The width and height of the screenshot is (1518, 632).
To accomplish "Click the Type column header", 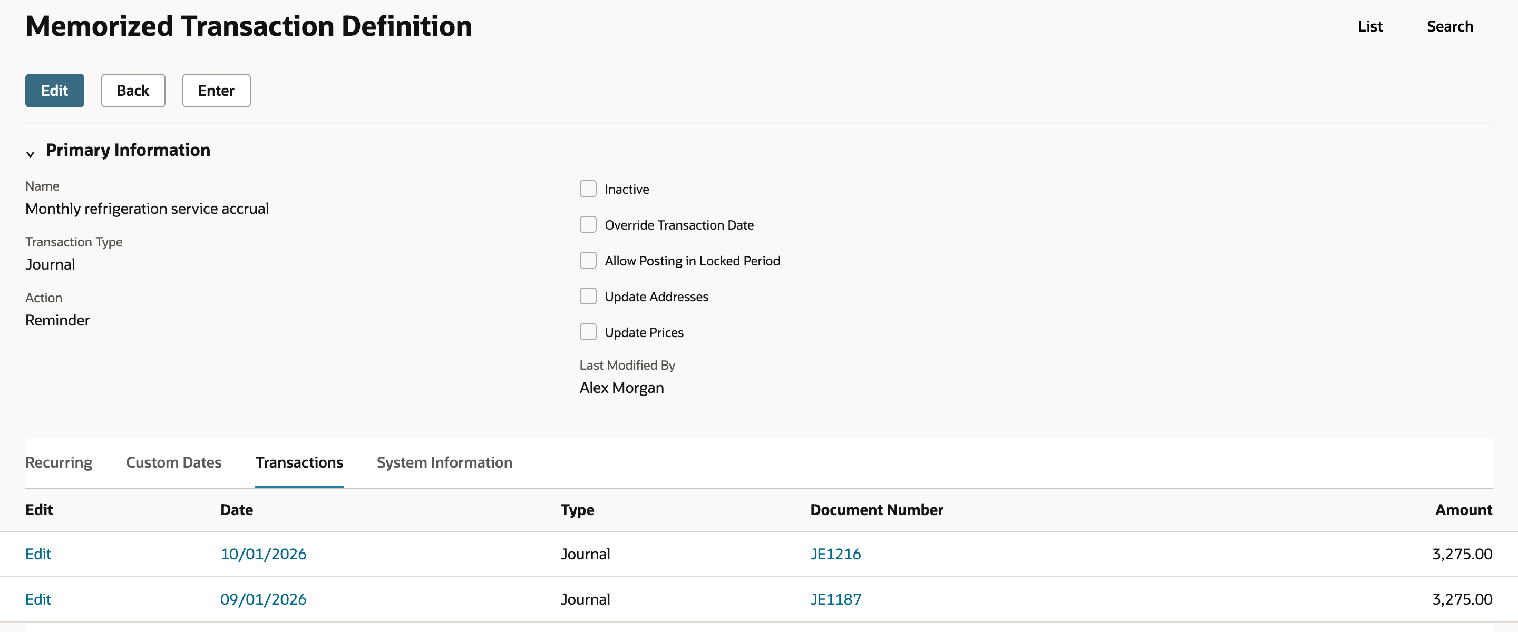I will tap(578, 510).
